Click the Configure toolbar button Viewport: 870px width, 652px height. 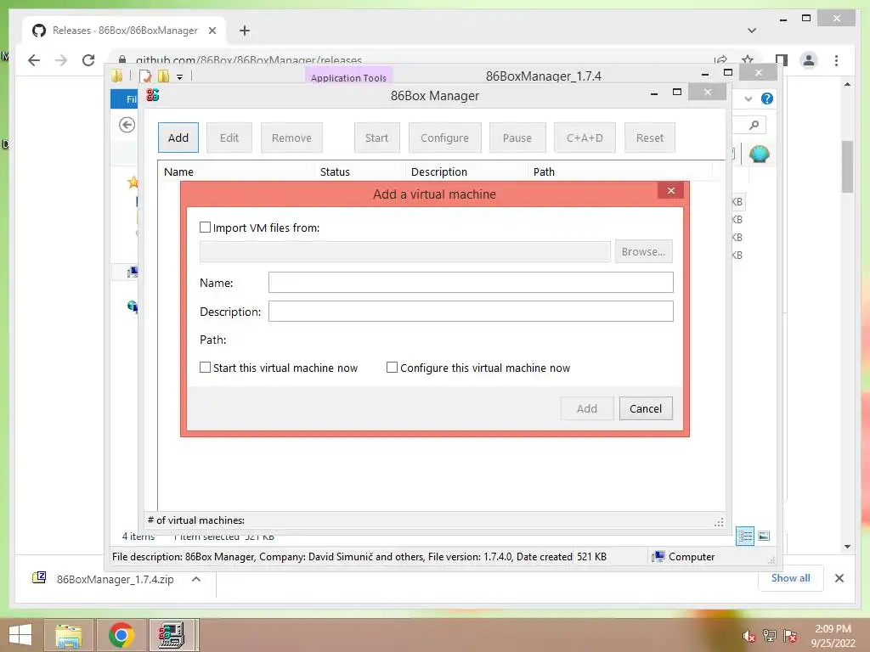(444, 138)
